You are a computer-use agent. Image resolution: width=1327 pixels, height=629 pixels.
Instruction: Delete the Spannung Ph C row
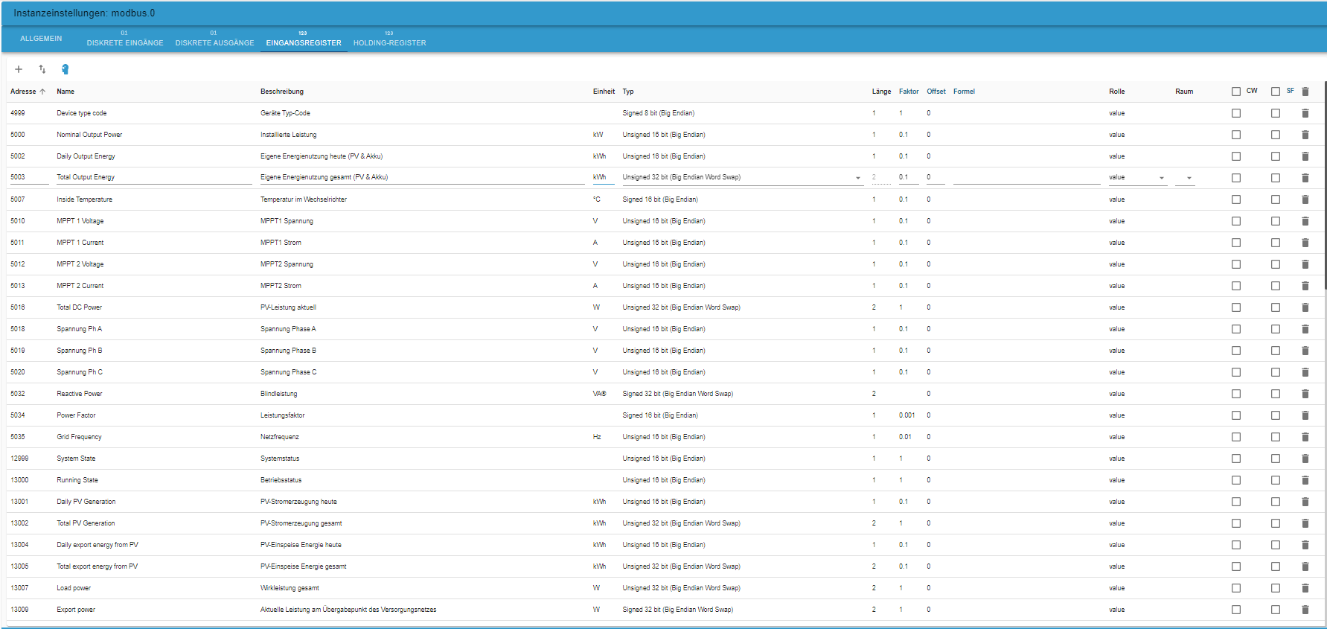tap(1305, 372)
